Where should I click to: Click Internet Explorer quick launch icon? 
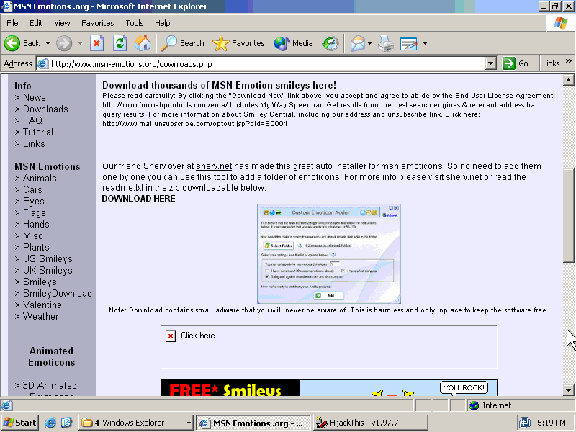[x=50, y=423]
